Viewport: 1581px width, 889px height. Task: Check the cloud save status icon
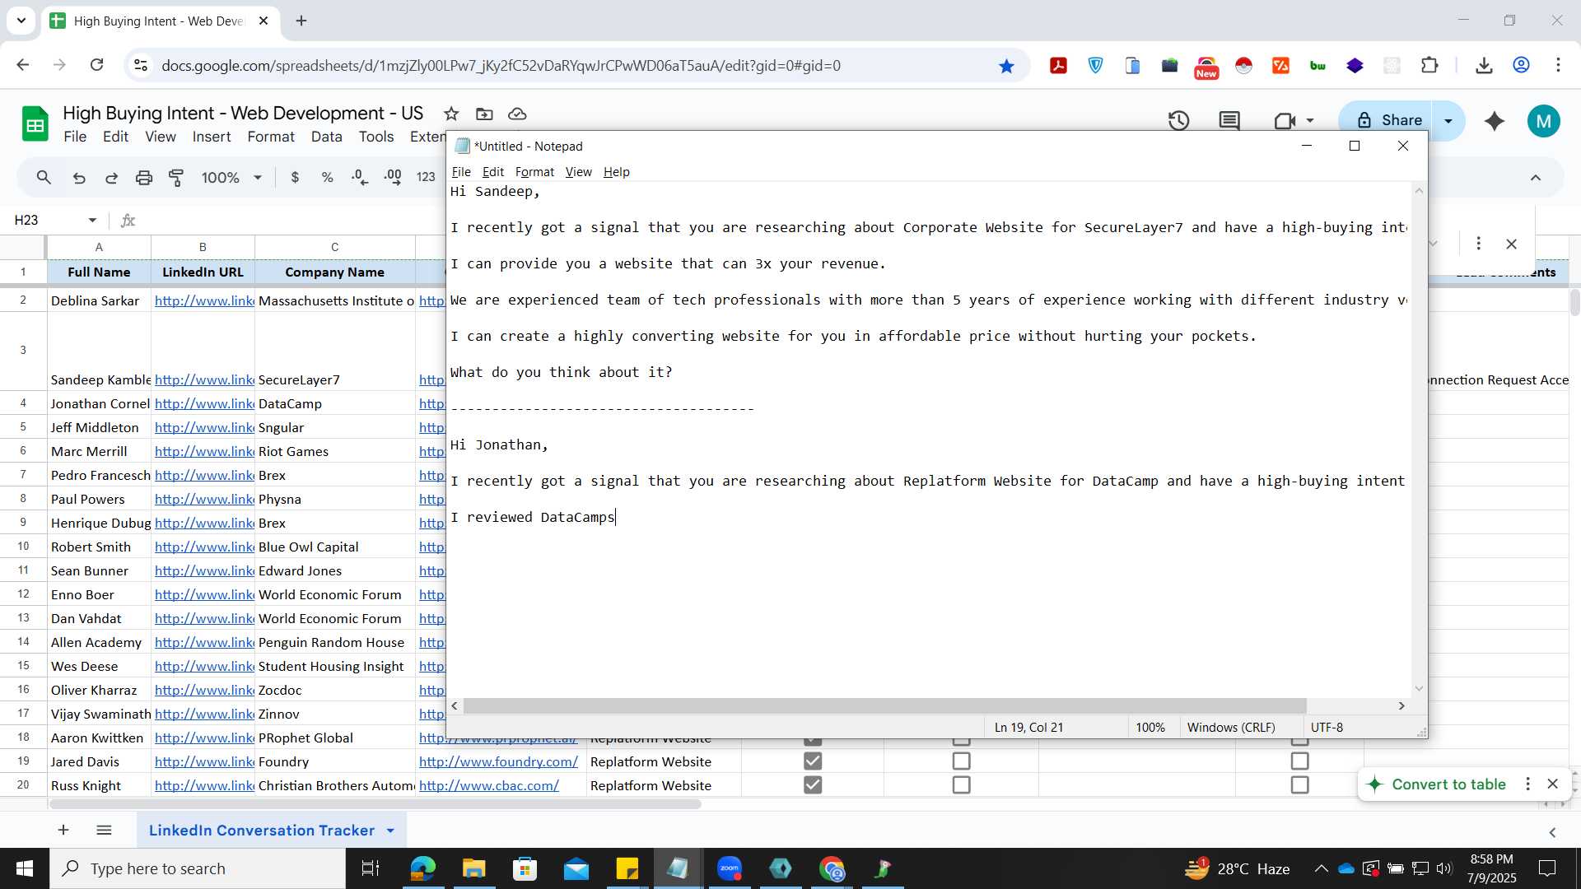(517, 114)
